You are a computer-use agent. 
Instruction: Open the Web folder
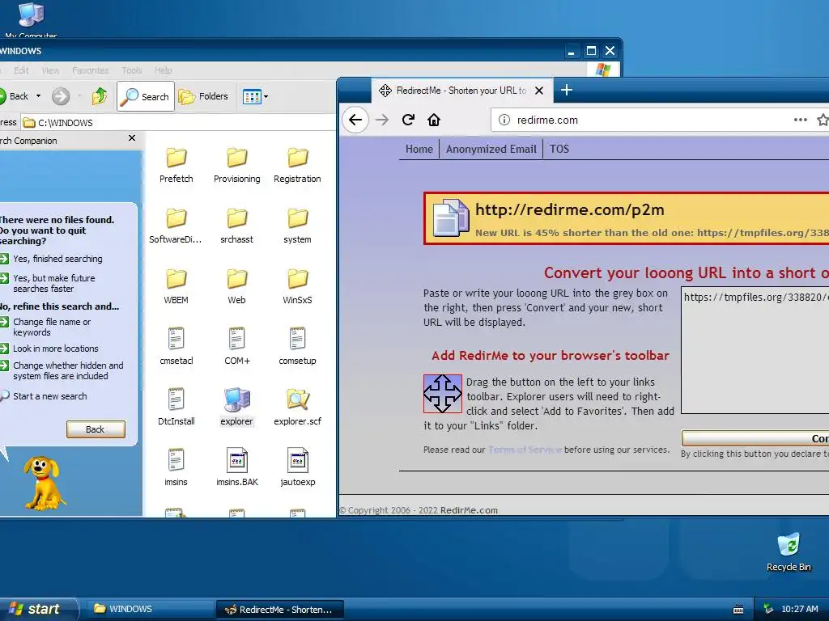pyautogui.click(x=237, y=287)
